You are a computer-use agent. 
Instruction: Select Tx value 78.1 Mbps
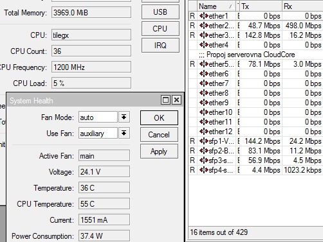pyautogui.click(x=264, y=64)
